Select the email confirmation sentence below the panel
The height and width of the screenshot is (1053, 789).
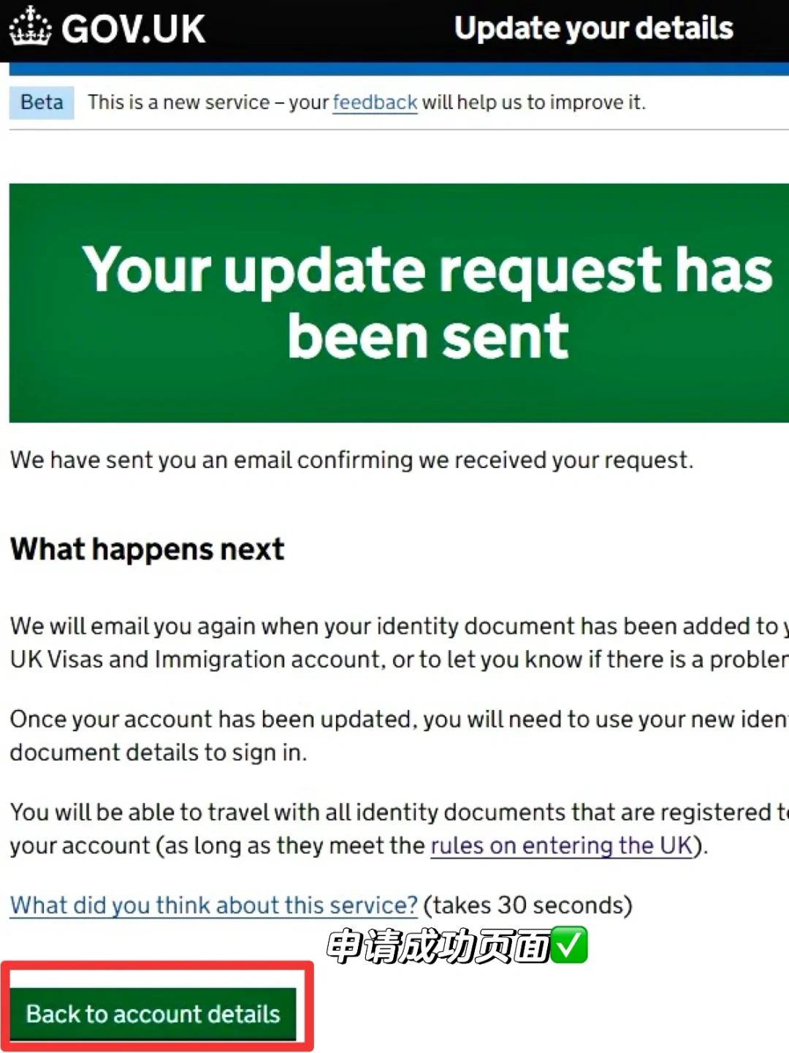(x=351, y=460)
